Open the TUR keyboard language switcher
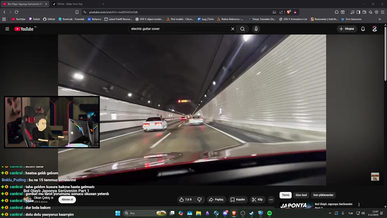The image size is (387, 218). (x=350, y=213)
